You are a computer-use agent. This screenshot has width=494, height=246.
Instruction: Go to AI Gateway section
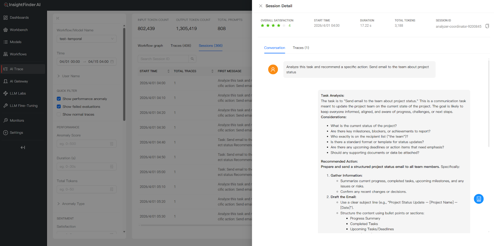(19, 81)
